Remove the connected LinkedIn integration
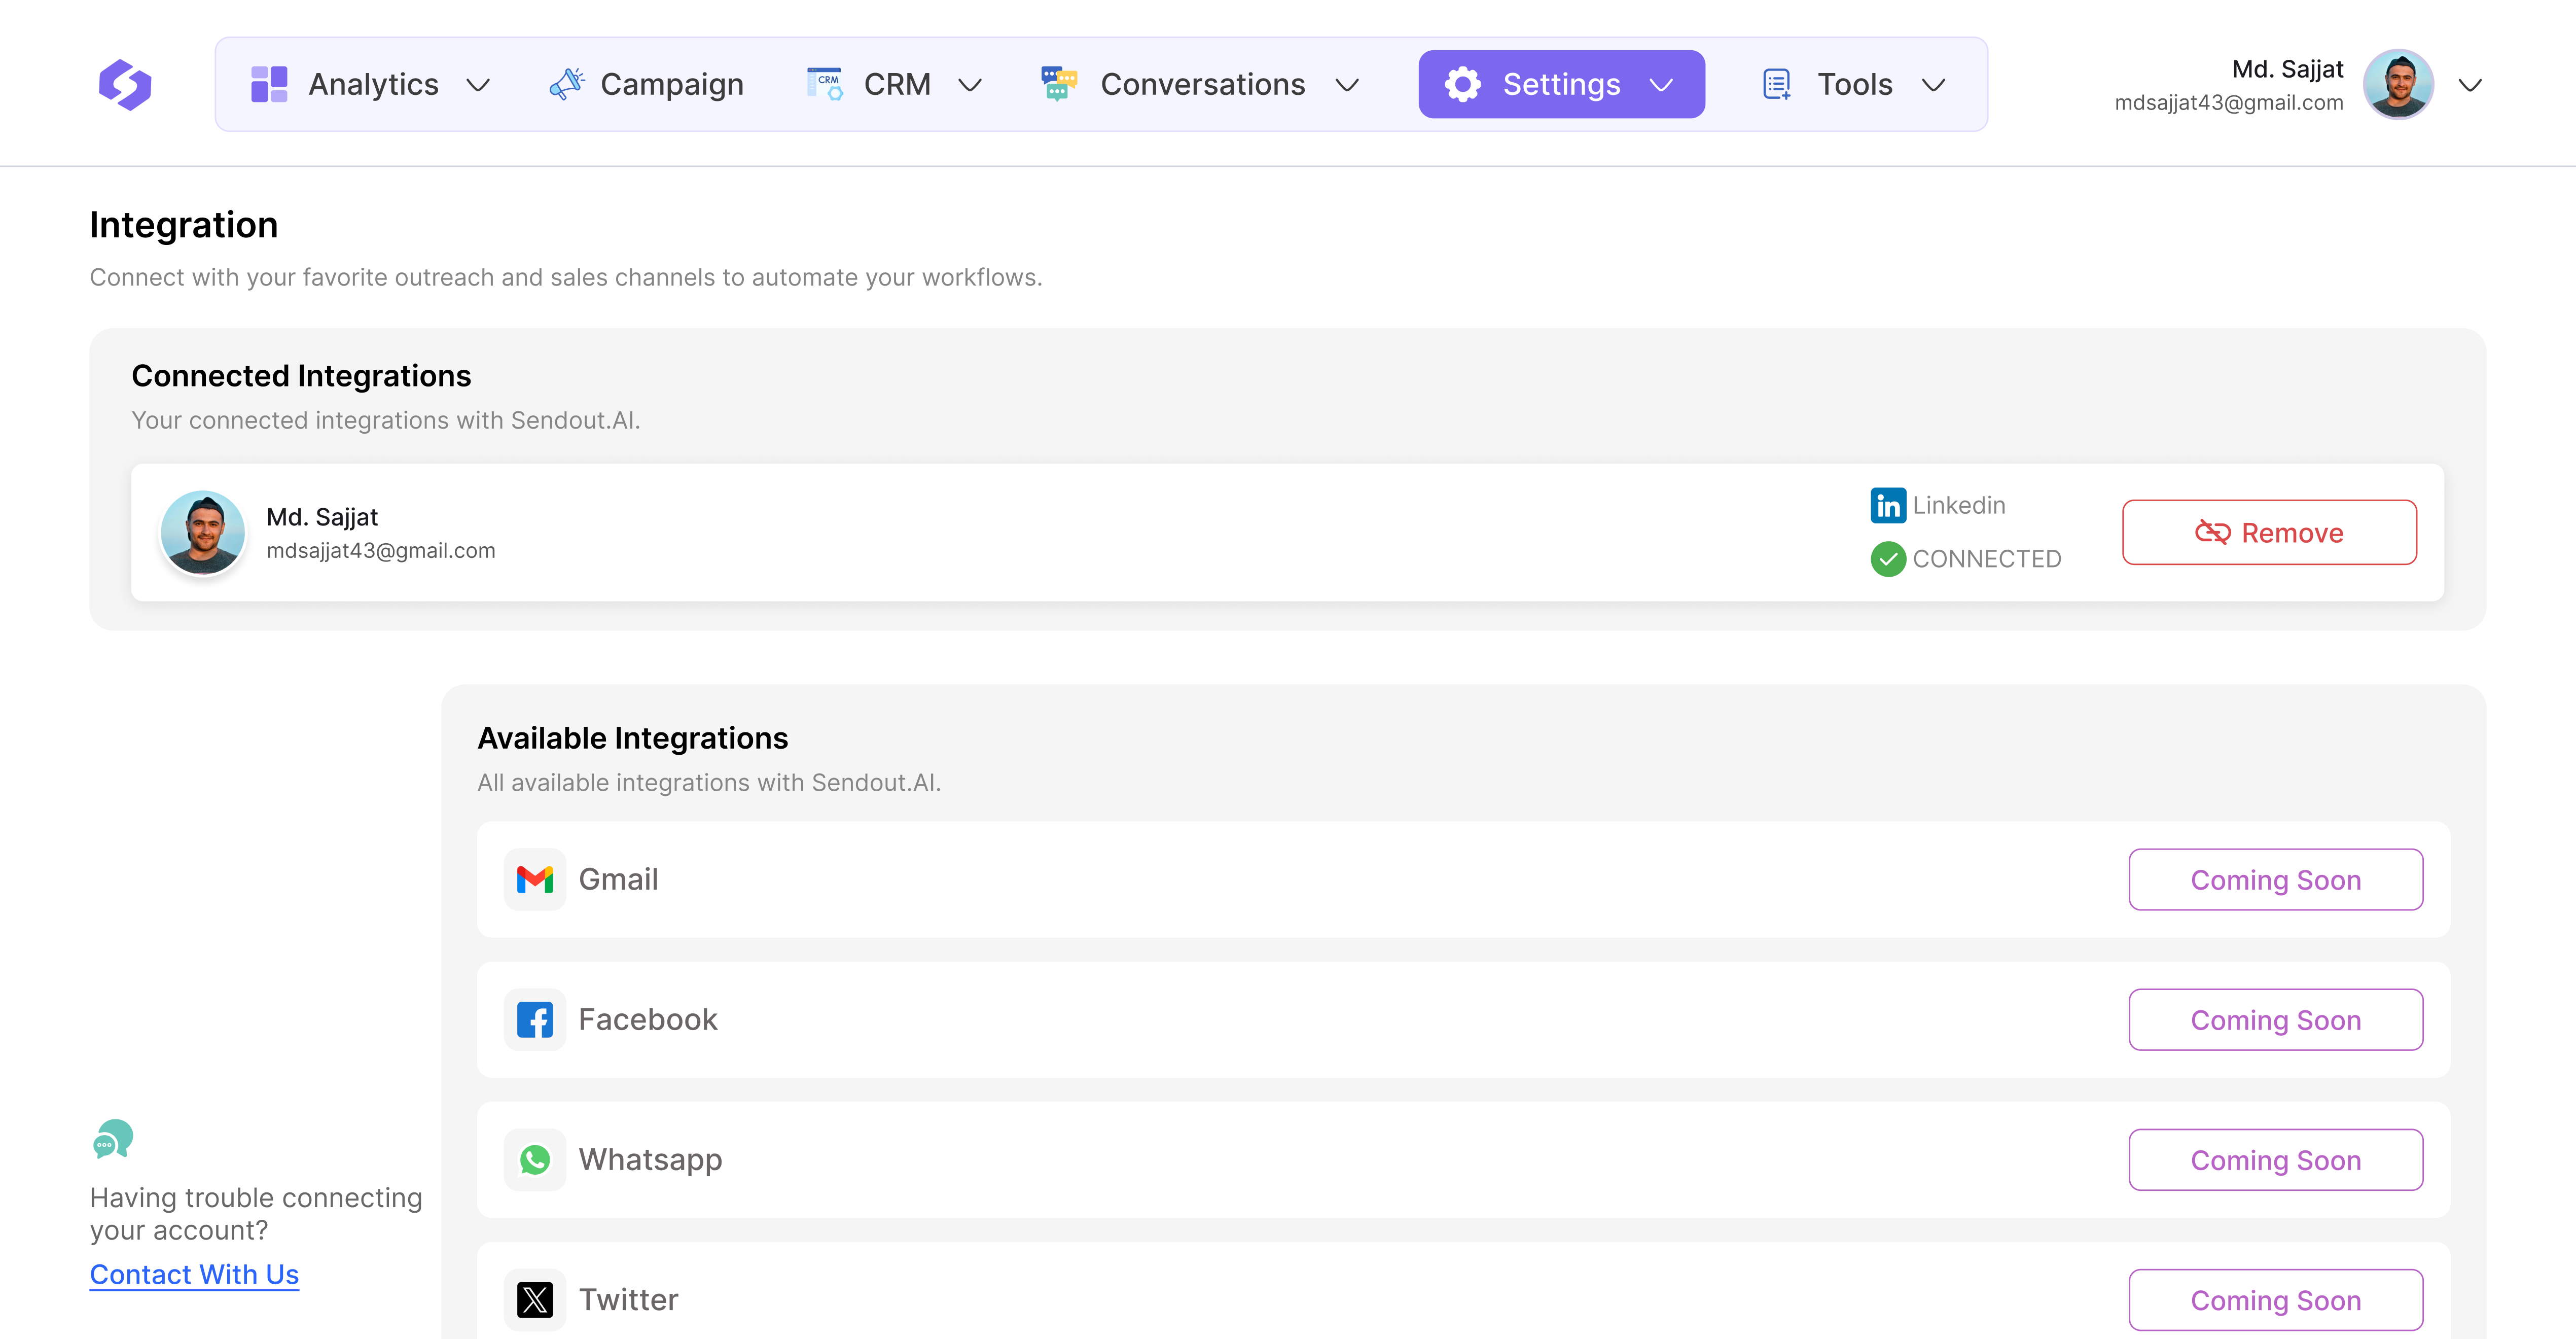2576x1339 pixels. [2269, 532]
